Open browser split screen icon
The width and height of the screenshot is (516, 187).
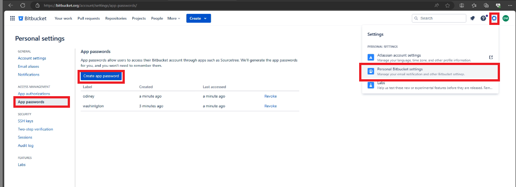[462, 5]
